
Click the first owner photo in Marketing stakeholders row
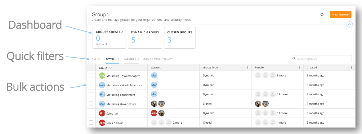[x=154, y=104]
